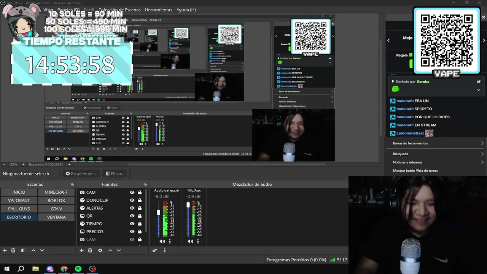Click the image icon of QR source
Screen dimensions: 487x274
[x=82, y=216]
